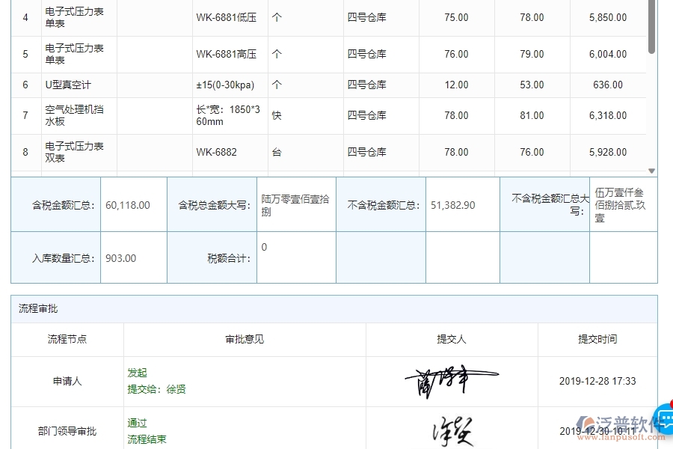Select row number 8 in the table
Screen dimensions: 673x449
pyautogui.click(x=25, y=152)
